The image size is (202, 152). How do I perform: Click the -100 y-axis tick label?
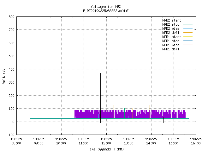pos(10,135)
